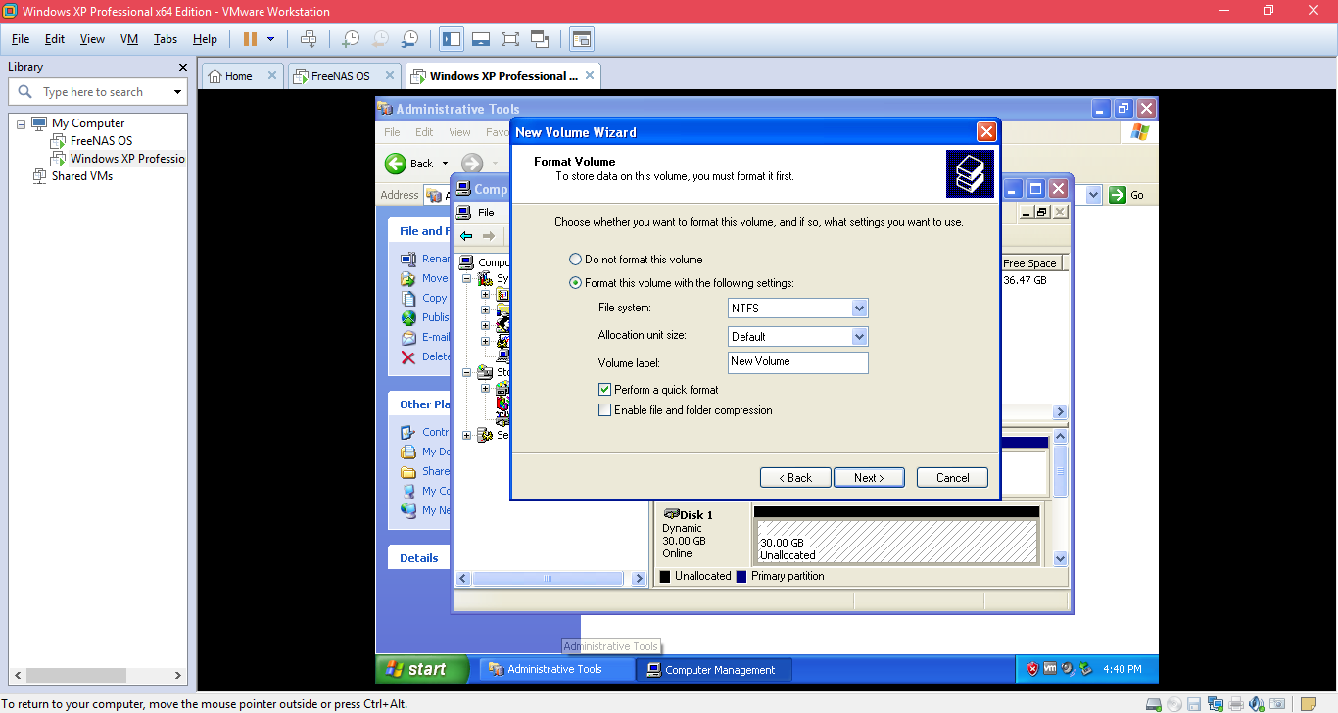Click the Volume label text field
Viewport: 1338px width, 713px height.
(798, 362)
